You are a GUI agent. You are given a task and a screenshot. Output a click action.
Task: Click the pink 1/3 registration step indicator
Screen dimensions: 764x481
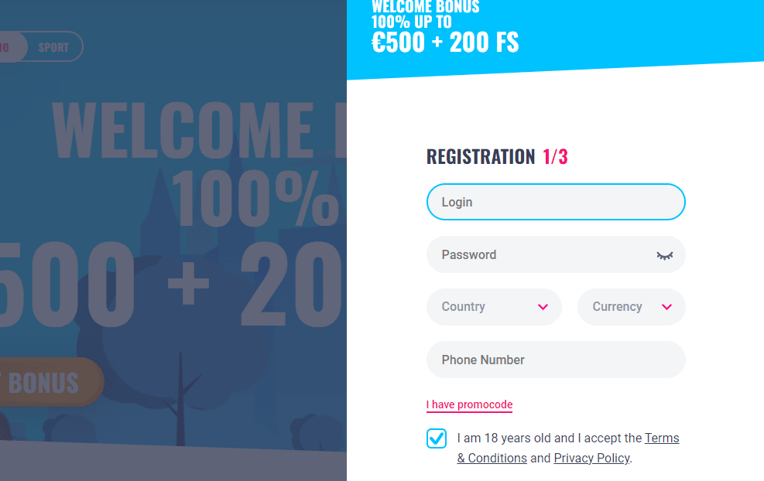tap(556, 157)
